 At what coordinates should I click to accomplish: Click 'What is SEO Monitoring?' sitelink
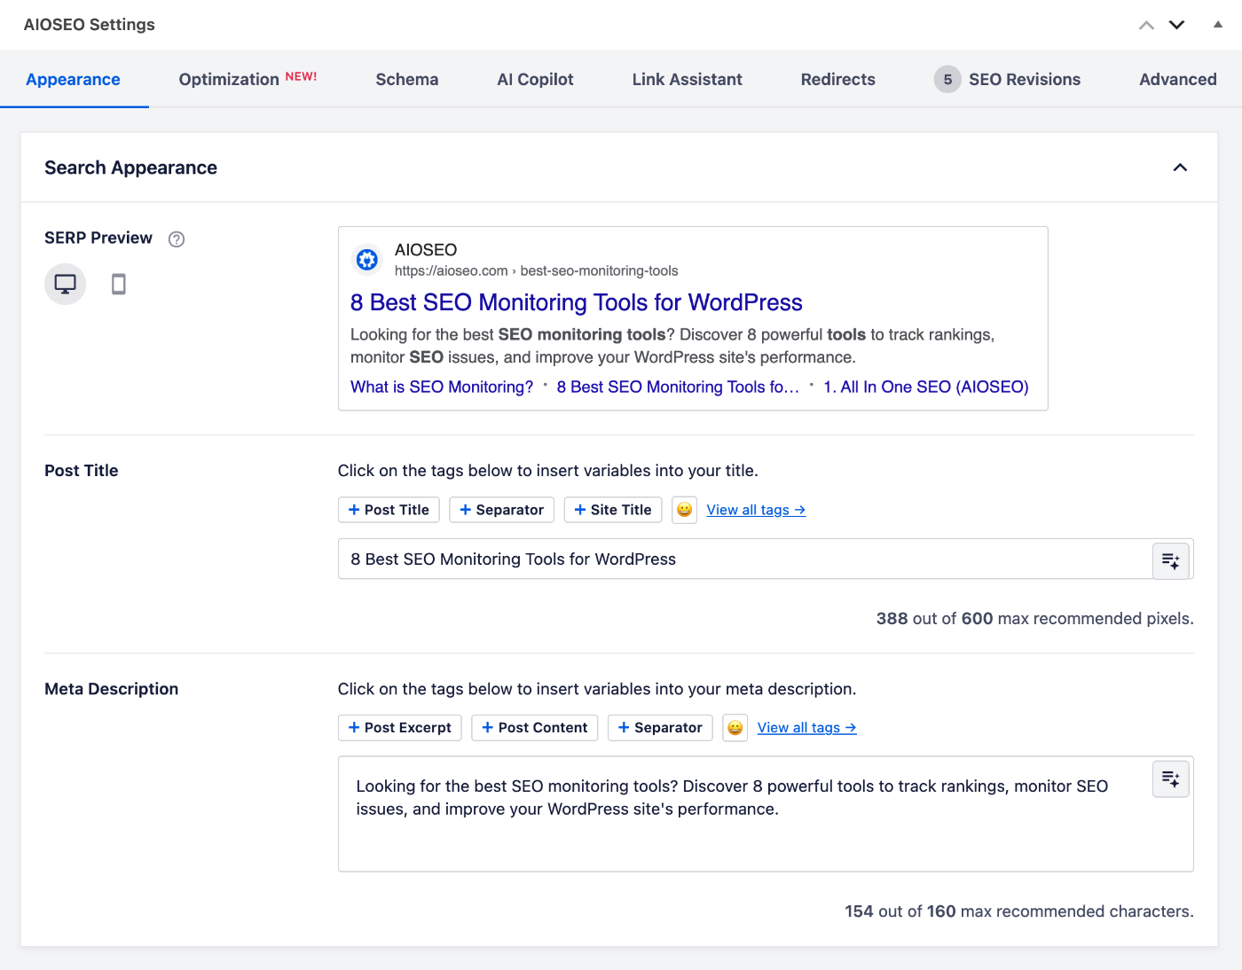442,387
